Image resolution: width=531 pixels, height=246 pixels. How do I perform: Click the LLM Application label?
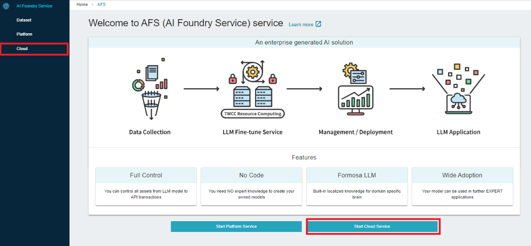tap(459, 132)
